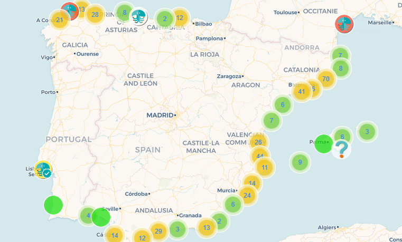
Task: Expand the 29 cluster in southern Andalusia
Action: [158, 231]
